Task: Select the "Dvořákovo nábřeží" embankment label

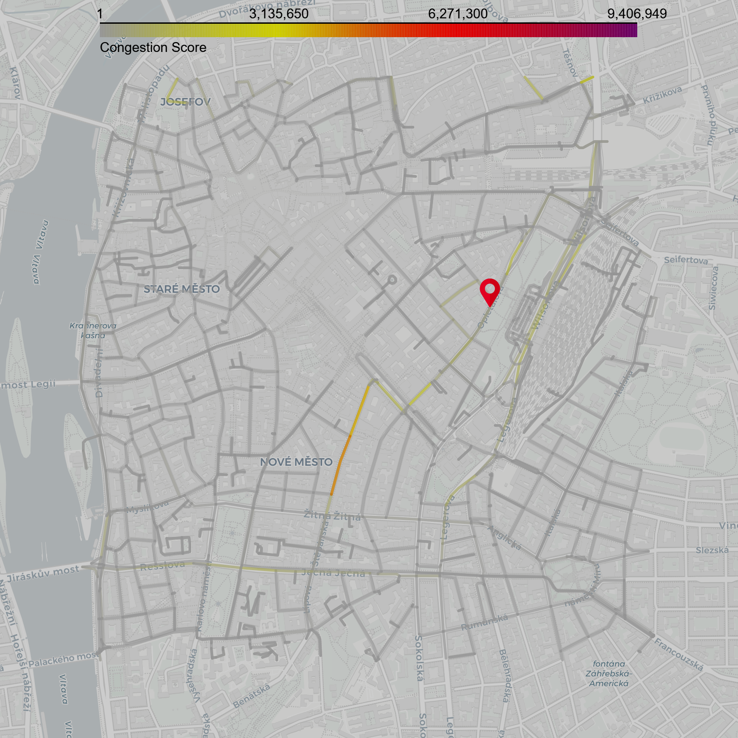Action: (x=267, y=9)
